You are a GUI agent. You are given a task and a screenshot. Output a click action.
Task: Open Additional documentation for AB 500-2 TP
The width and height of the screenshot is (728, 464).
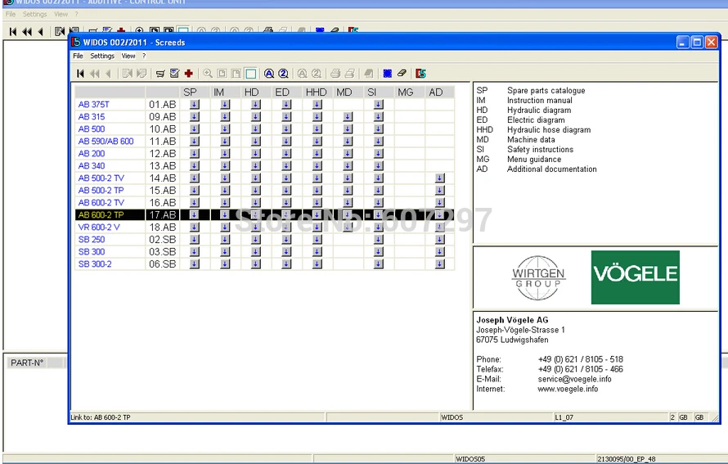coord(440,191)
